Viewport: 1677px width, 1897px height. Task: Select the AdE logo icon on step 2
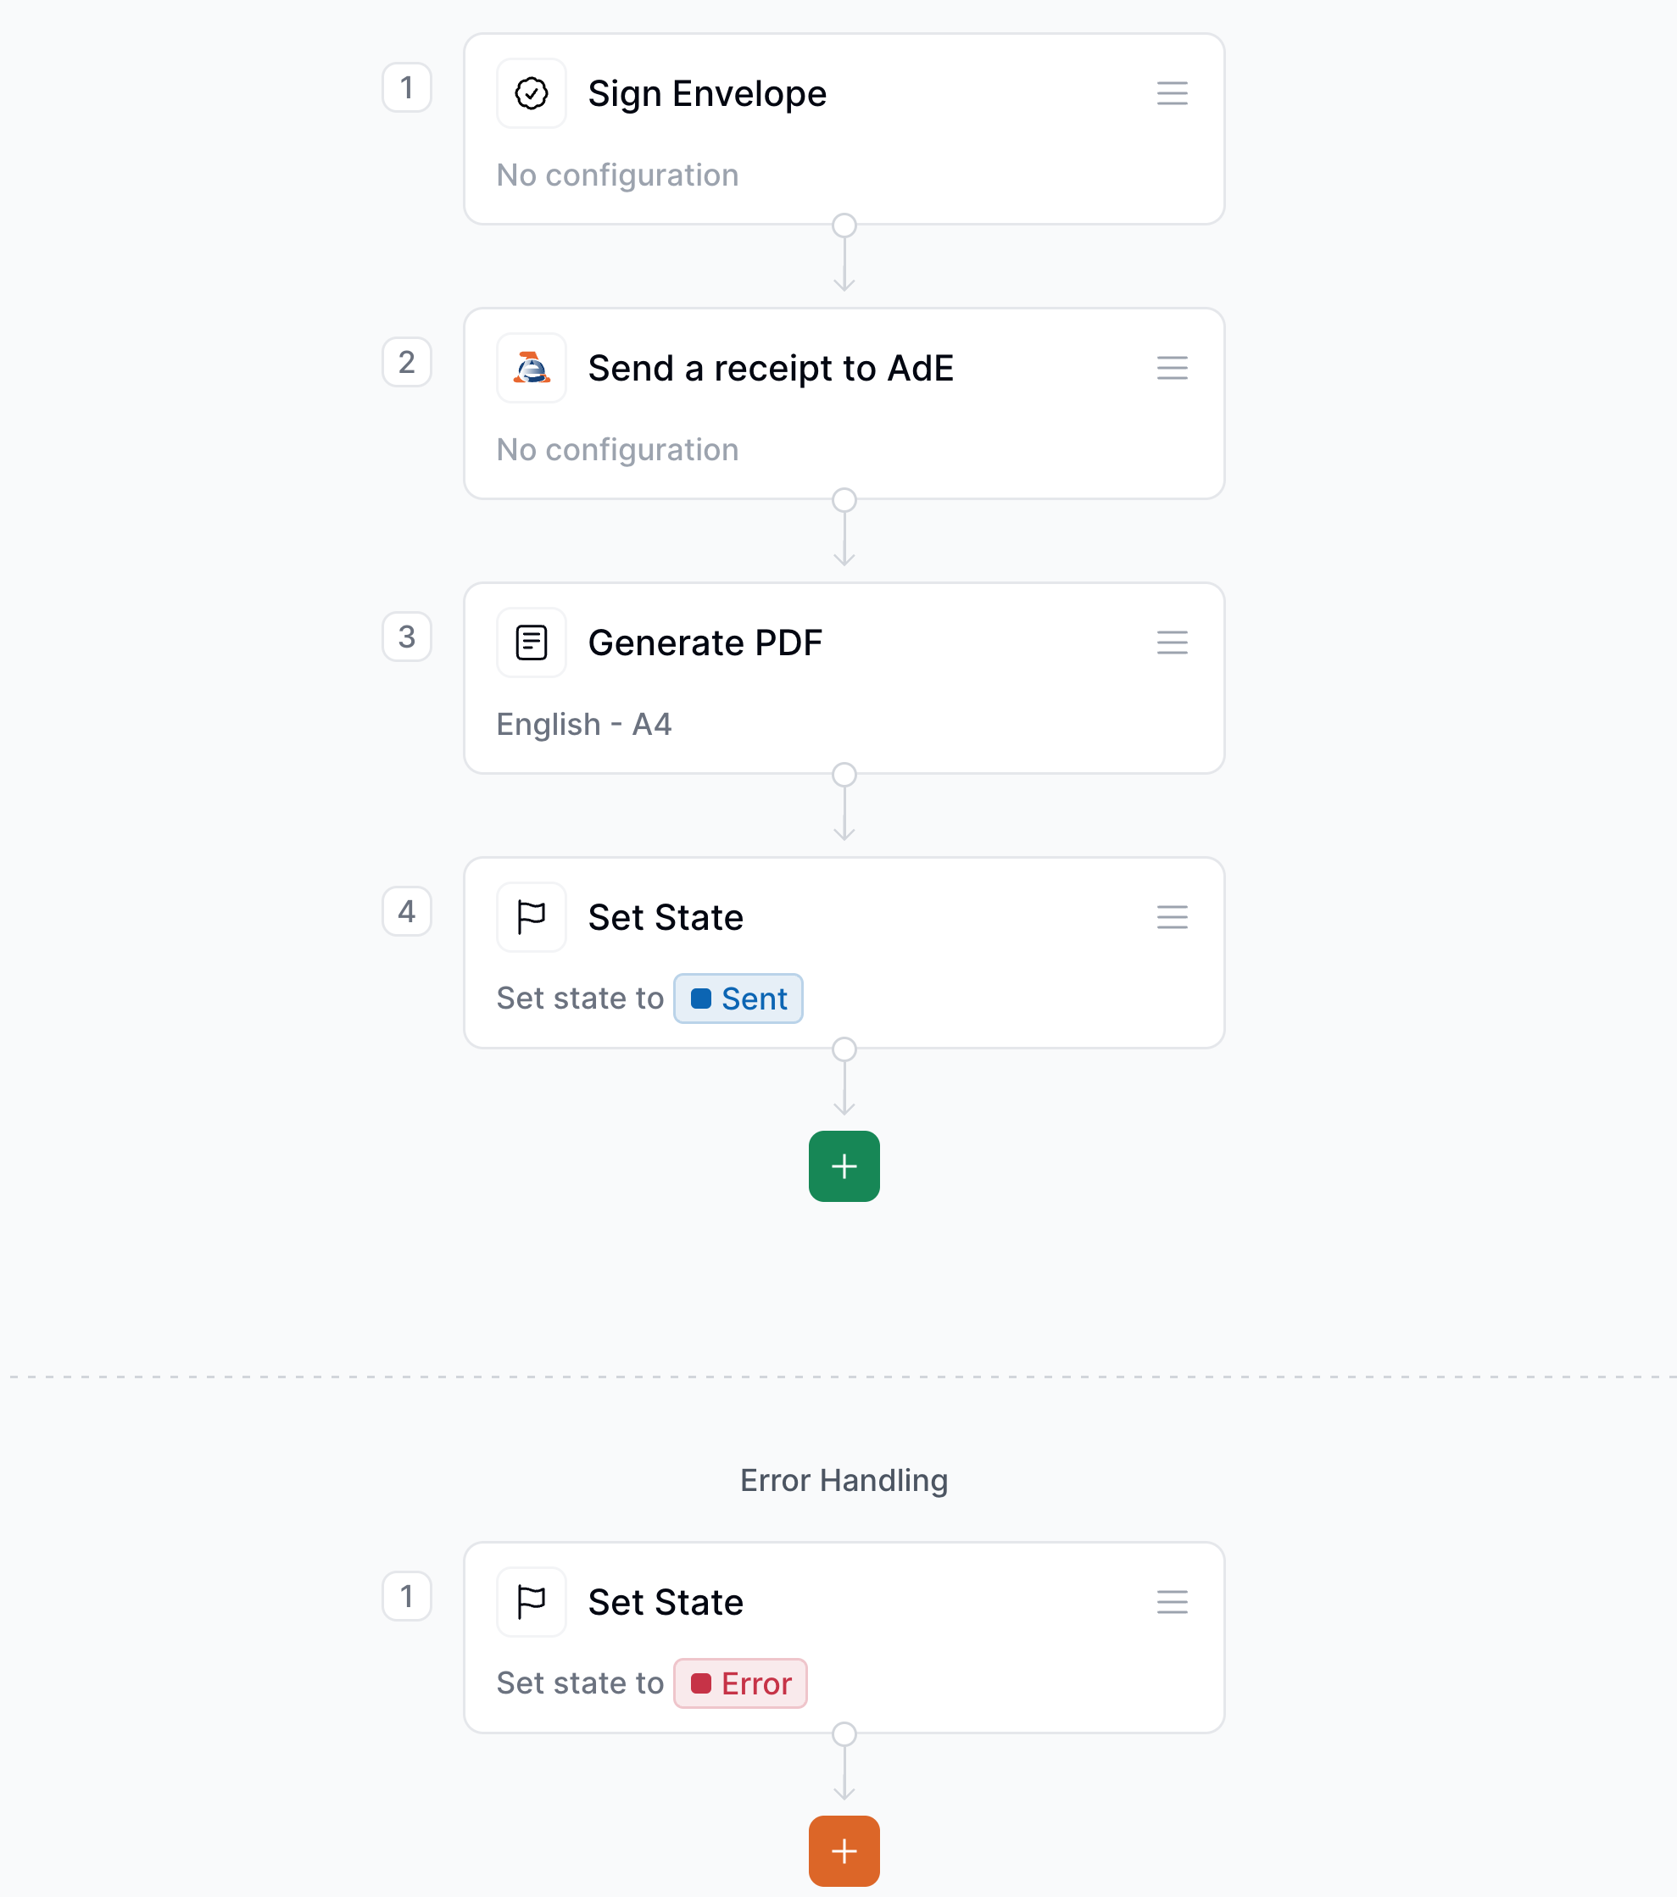click(x=531, y=368)
